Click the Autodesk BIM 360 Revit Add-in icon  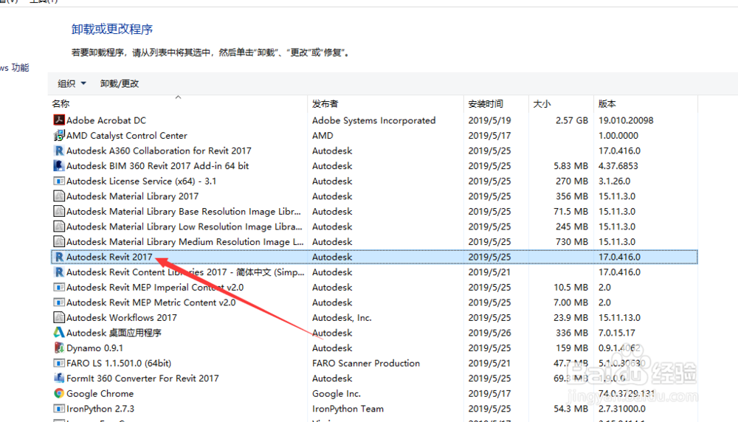pos(59,165)
